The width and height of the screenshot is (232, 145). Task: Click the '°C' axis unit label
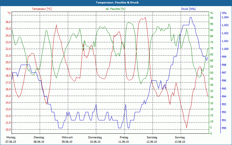[x=9, y=13]
